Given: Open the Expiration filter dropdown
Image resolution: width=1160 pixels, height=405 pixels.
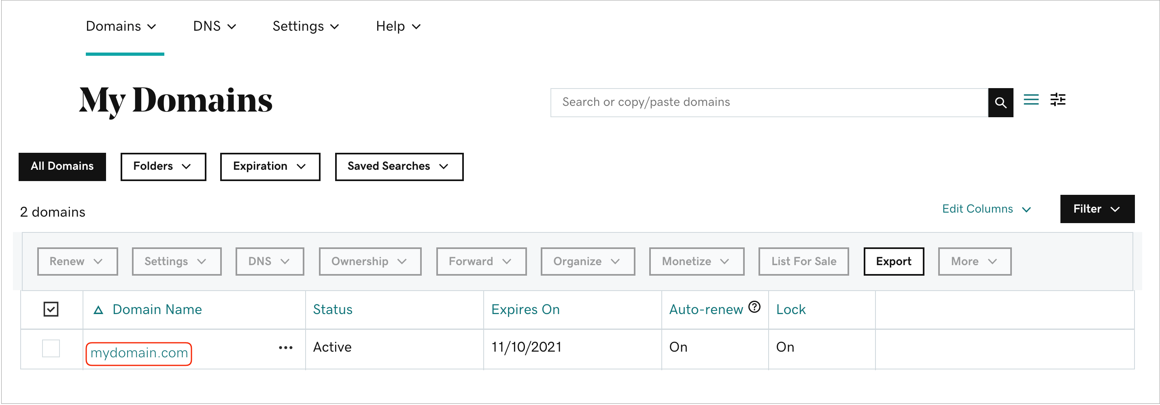Looking at the screenshot, I should pos(270,167).
